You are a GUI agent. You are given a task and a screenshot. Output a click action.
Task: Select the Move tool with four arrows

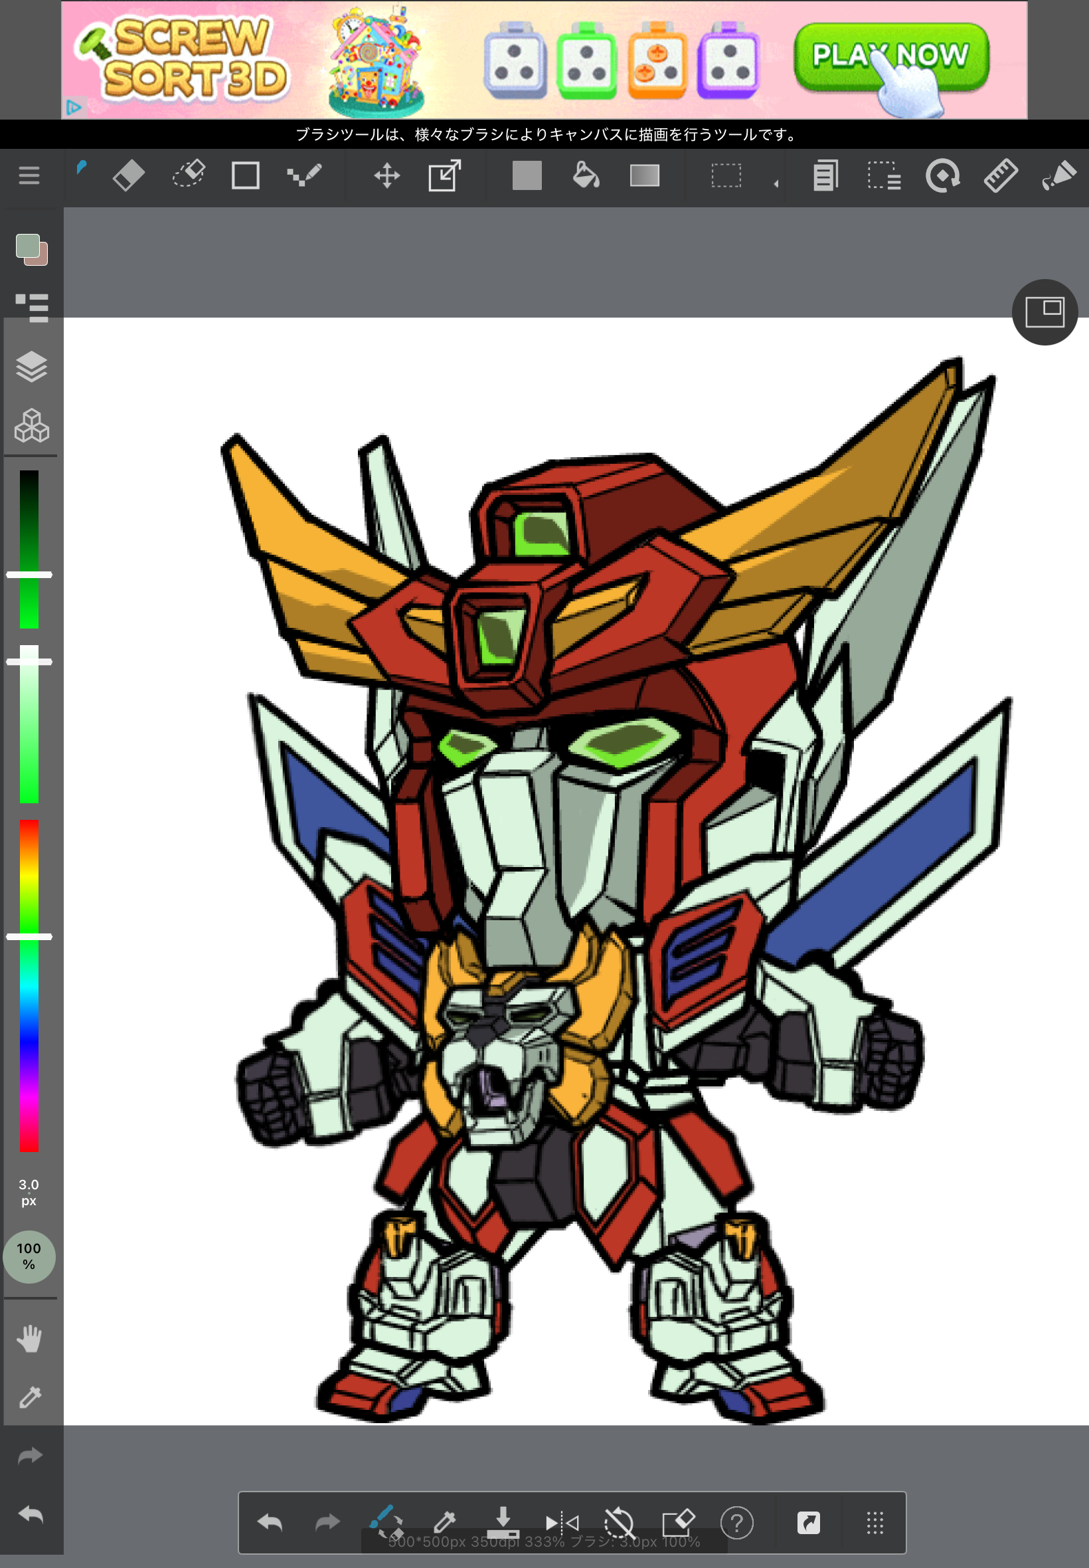point(387,175)
